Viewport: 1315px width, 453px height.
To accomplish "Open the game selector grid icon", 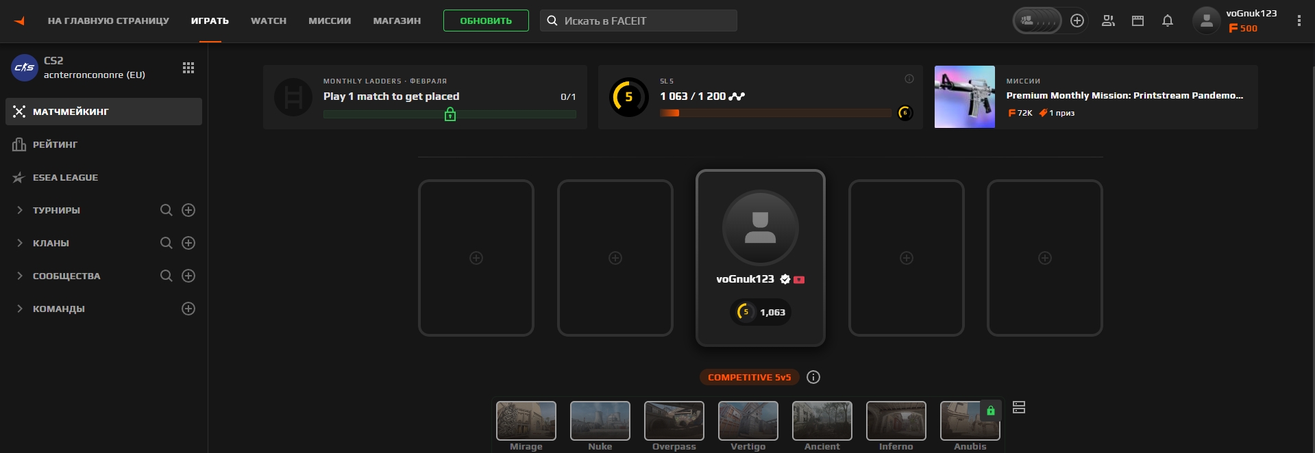I will [188, 68].
